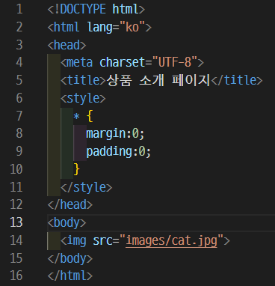Image resolution: width=275 pixels, height=286 pixels.
Task: Click the closing title tag
Action: [x=237, y=80]
